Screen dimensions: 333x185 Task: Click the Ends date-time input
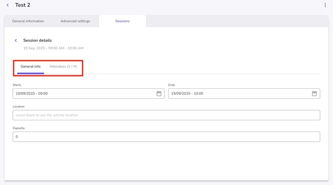coord(244,93)
